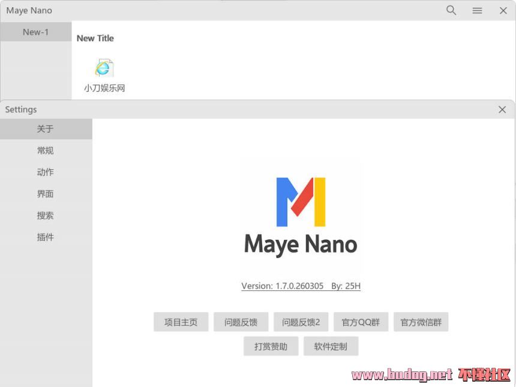Open the 界面 settings section
The width and height of the screenshot is (516, 387).
pos(46,194)
